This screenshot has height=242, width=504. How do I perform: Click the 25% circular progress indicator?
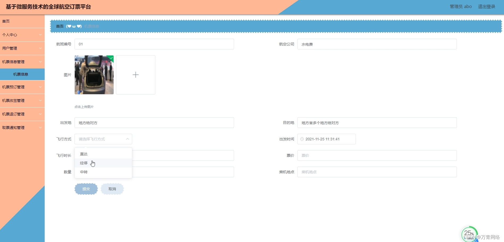pyautogui.click(x=469, y=233)
